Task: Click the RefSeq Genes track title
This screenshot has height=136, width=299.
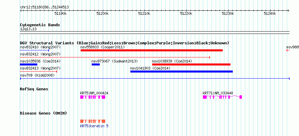Action: pyautogui.click(x=34, y=89)
